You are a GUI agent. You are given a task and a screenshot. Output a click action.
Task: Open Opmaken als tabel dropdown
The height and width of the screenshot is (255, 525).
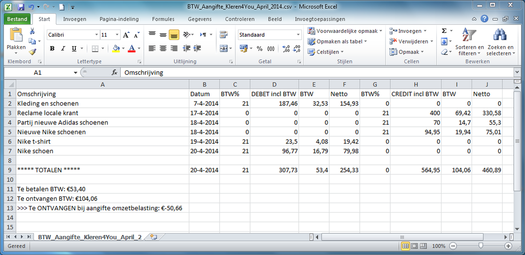337,41
